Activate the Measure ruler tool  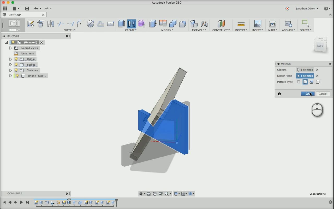(x=241, y=24)
